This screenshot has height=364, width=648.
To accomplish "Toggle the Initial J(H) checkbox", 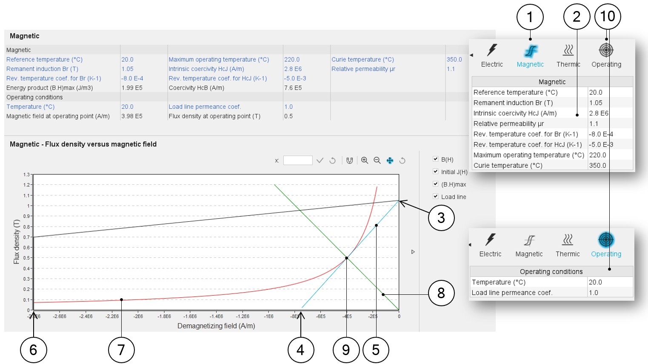I will click(x=436, y=172).
